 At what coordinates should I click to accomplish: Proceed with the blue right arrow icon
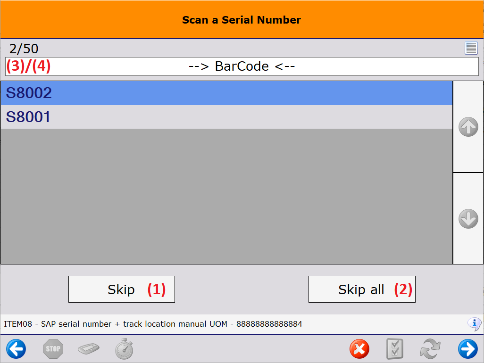coord(467,349)
